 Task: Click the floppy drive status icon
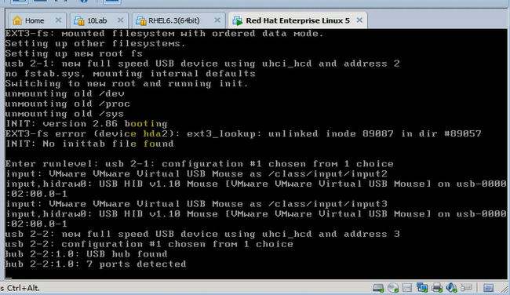point(407,288)
